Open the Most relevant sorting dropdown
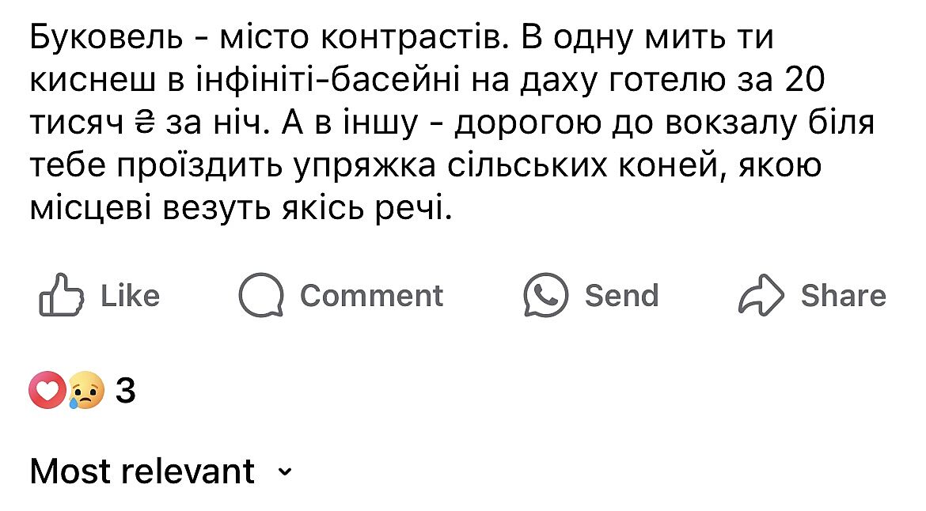 tap(142, 471)
